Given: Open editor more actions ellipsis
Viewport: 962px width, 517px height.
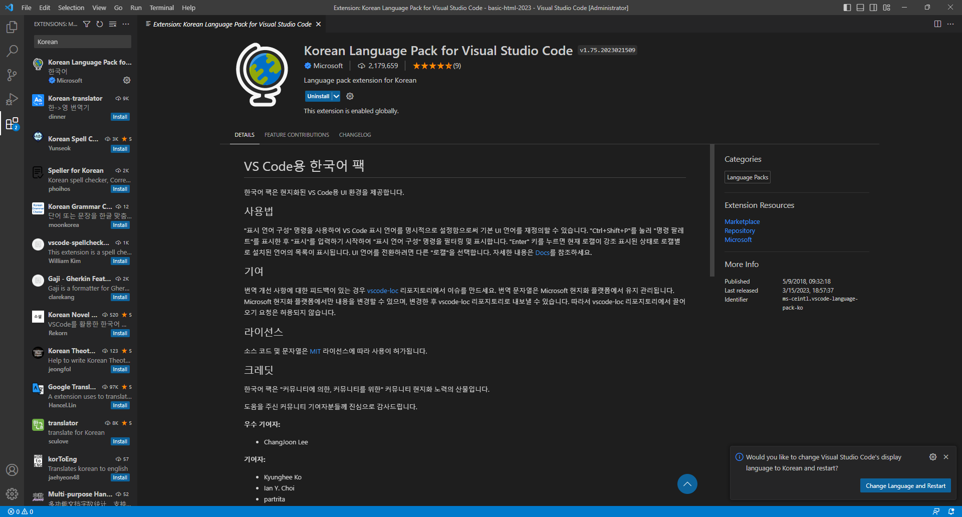Looking at the screenshot, I should pos(950,24).
